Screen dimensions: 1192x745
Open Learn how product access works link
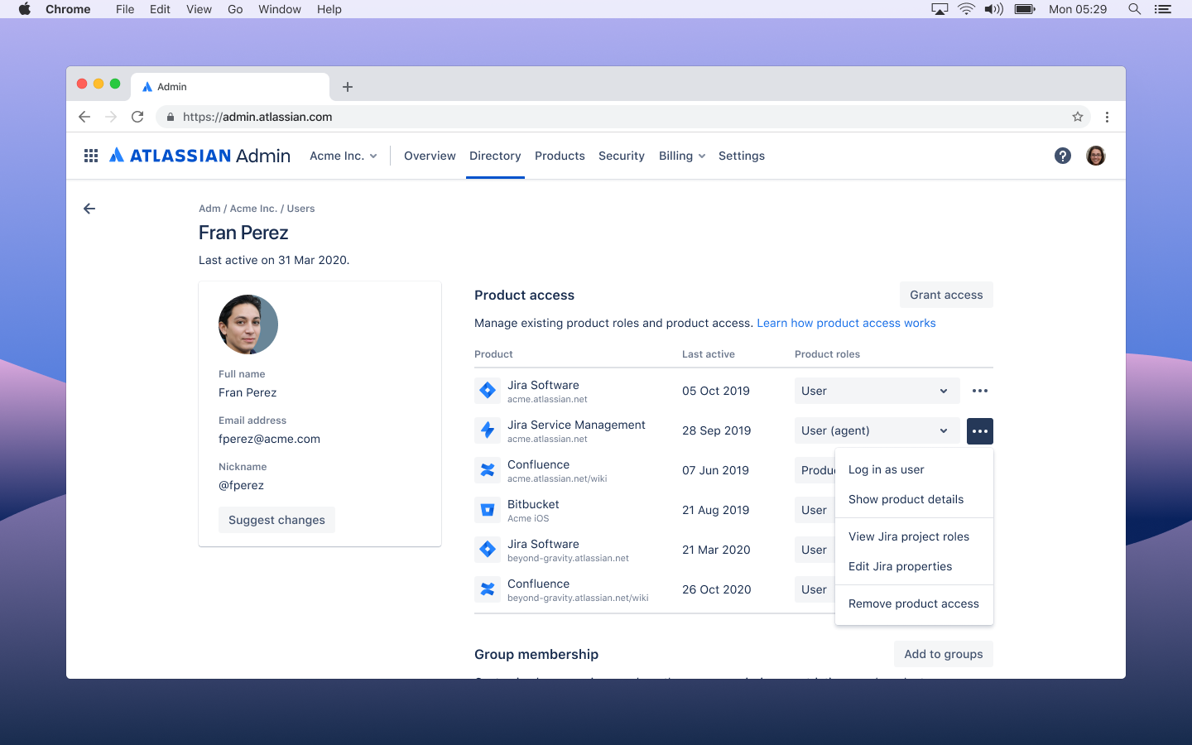pyautogui.click(x=846, y=323)
